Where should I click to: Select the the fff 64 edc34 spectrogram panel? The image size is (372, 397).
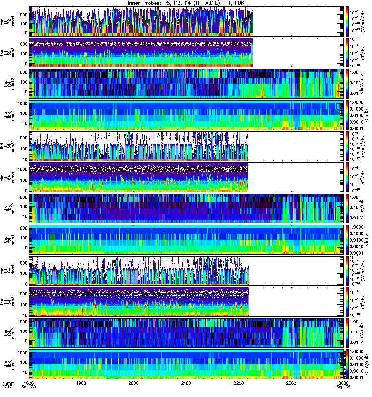click(x=186, y=270)
